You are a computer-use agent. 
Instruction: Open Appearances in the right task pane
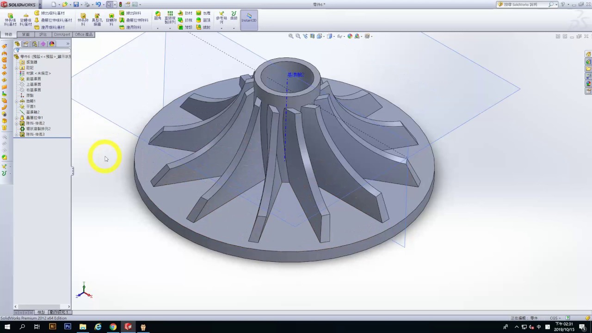coord(588,84)
